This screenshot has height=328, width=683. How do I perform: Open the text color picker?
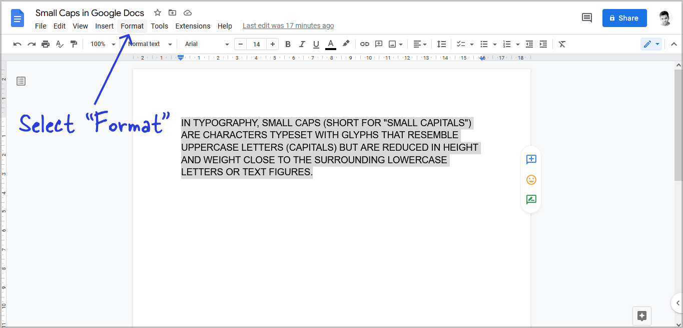(330, 44)
